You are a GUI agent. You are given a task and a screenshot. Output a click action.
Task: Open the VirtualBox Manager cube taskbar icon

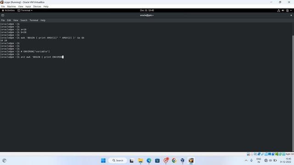click(x=182, y=160)
